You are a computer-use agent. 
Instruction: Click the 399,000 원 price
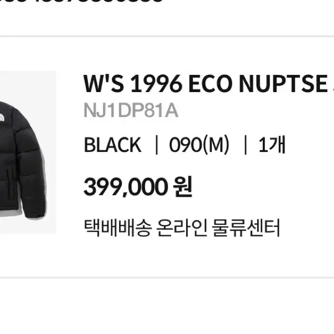[x=138, y=187]
